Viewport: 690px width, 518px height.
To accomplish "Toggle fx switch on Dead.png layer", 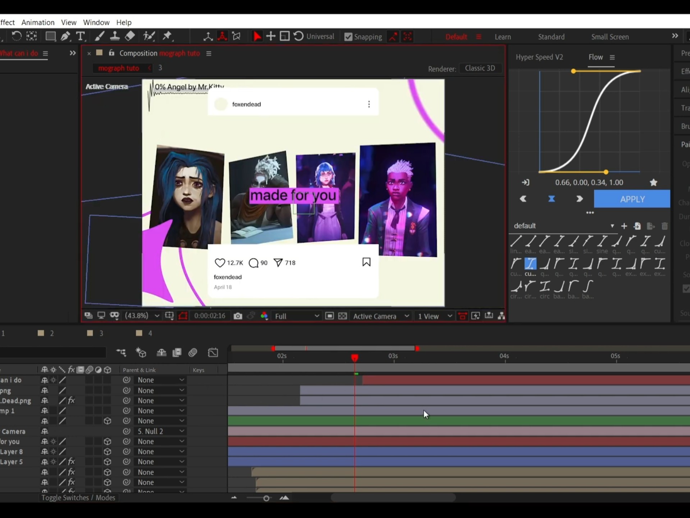I will coord(71,400).
